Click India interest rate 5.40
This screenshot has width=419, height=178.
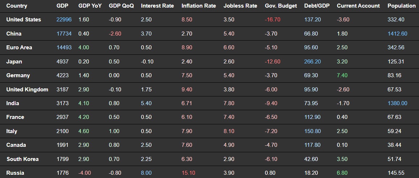click(146, 103)
